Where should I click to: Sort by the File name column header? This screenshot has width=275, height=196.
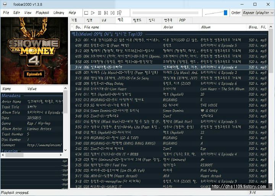coord(122,27)
